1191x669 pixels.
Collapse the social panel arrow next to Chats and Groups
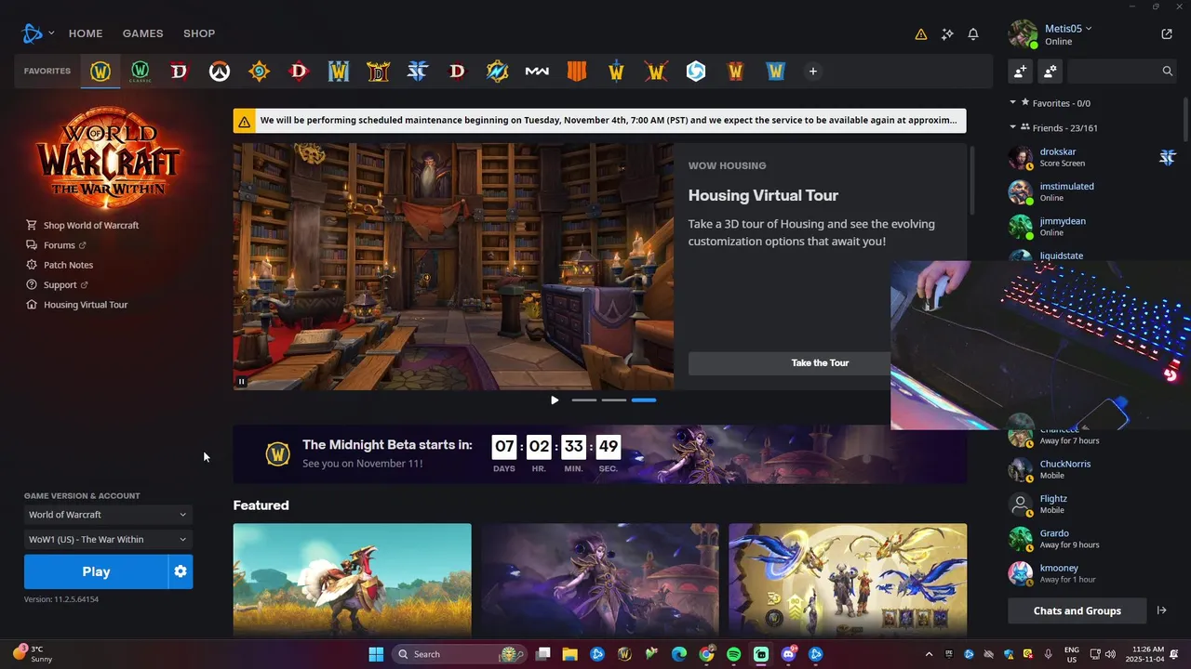(1161, 610)
